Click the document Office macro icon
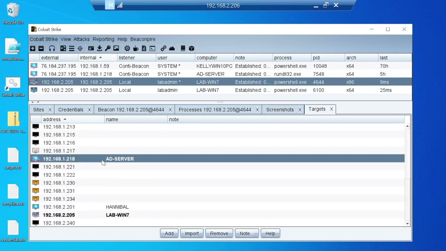 144,48
